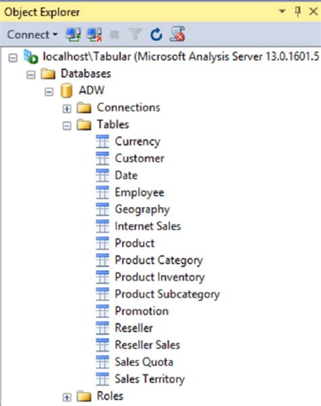This screenshot has height=406, width=321.
Task: Select the Analysis Server icon
Action: (30, 56)
